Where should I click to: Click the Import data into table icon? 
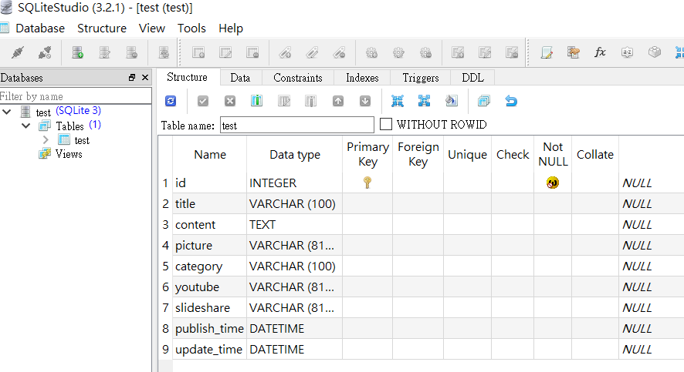pos(398,101)
